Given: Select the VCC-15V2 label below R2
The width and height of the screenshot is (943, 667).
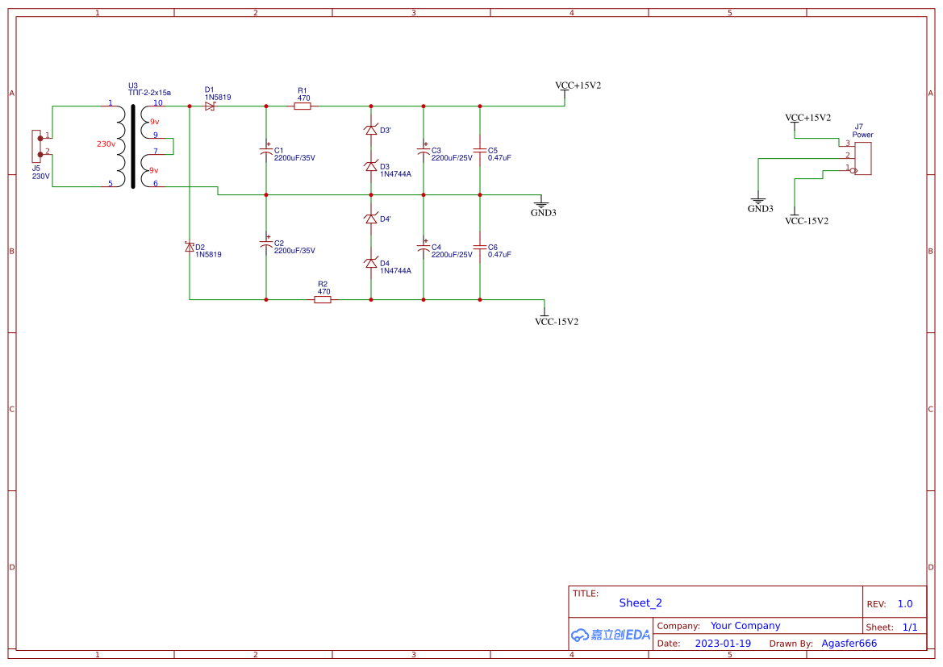Looking at the screenshot, I should click(558, 320).
